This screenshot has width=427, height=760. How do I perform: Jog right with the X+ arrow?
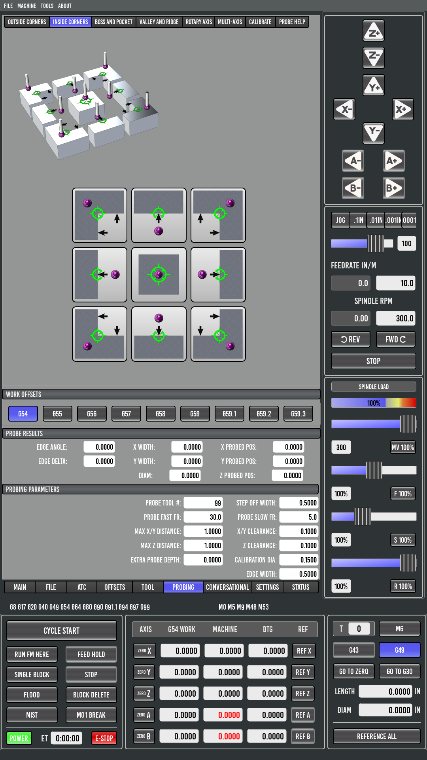tap(403, 109)
